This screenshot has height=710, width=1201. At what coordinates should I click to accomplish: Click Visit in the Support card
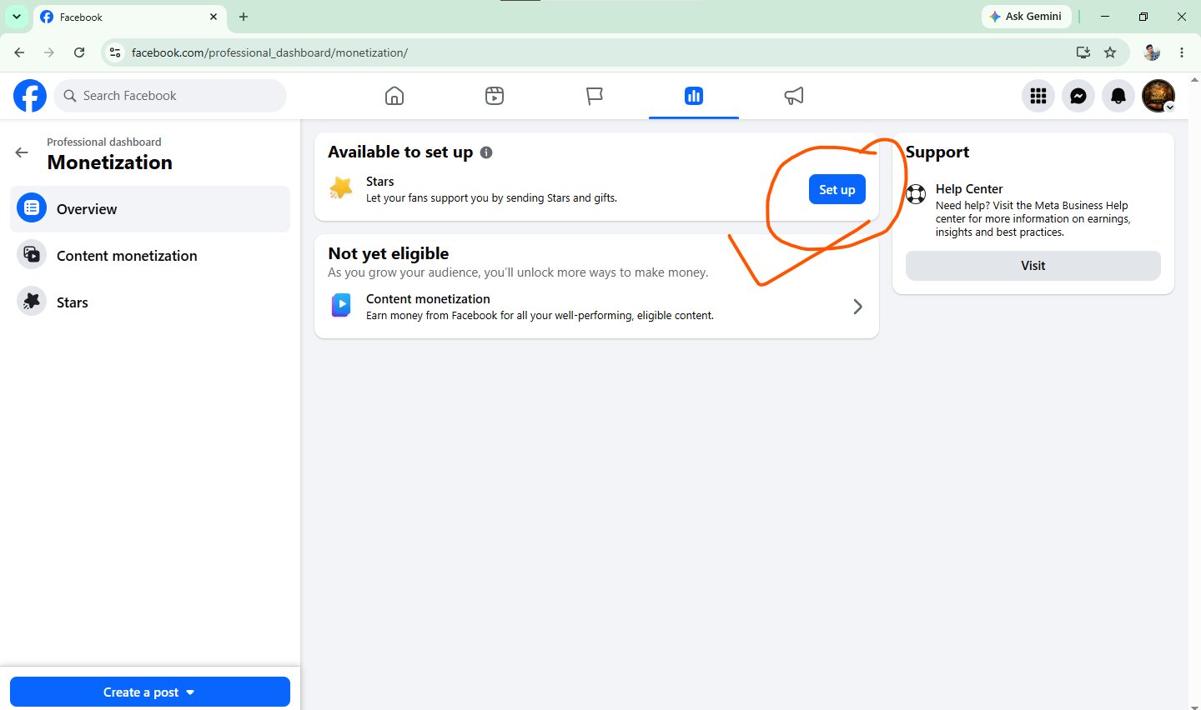pos(1033,266)
